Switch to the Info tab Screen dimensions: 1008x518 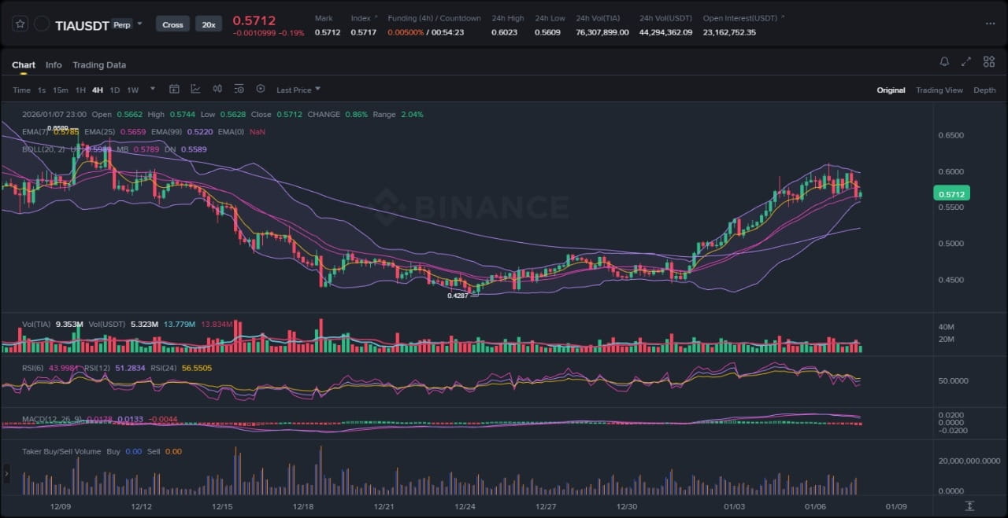coord(54,65)
